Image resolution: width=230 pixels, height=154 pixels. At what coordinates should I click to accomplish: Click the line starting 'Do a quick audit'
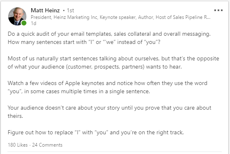pos(109,34)
